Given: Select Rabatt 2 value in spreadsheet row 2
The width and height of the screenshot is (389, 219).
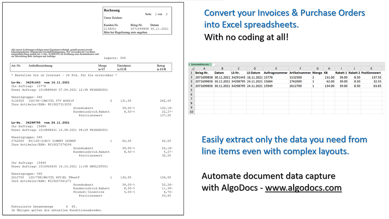Looking at the screenshot, I should click(x=354, y=77).
